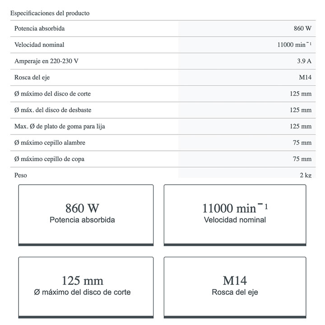Click the Rosca del eje table row label
325x325 pixels.
coord(32,77)
